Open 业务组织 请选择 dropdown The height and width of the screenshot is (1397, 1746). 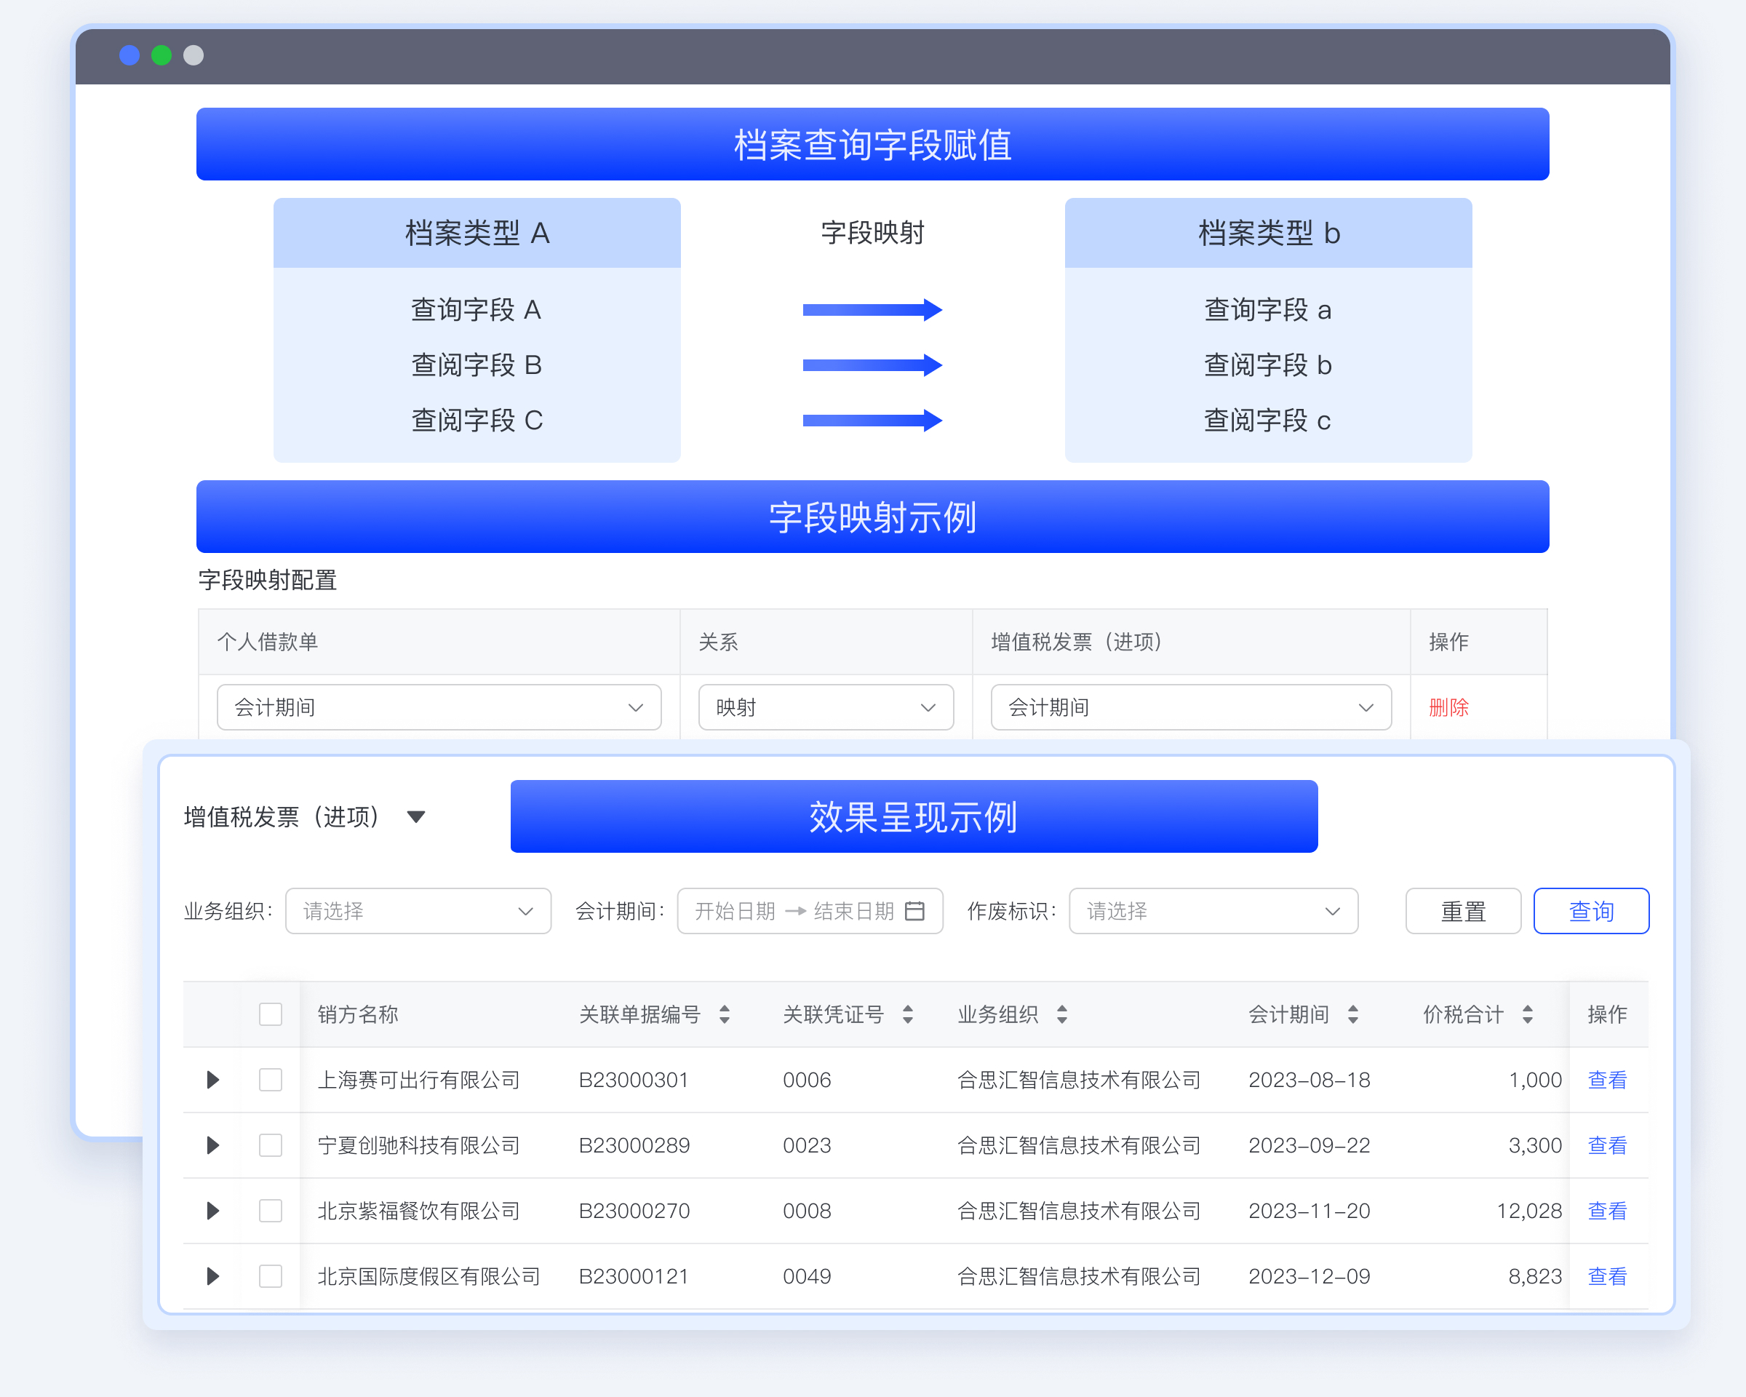[418, 911]
